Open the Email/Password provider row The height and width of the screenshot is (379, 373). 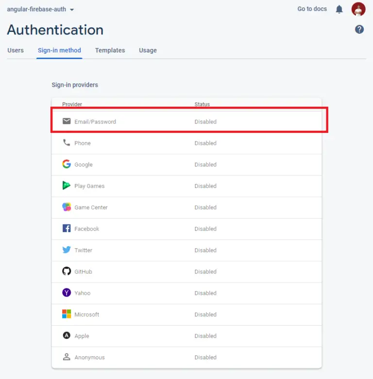[x=186, y=122]
